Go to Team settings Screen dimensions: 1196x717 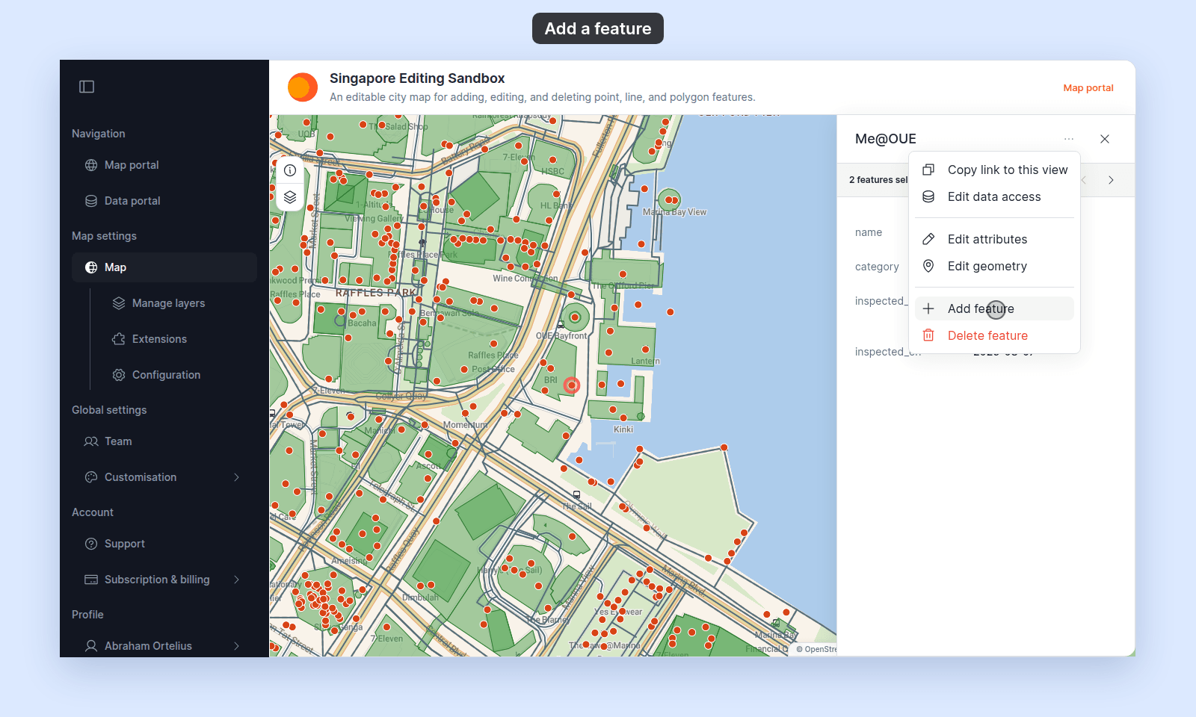[x=164, y=441]
